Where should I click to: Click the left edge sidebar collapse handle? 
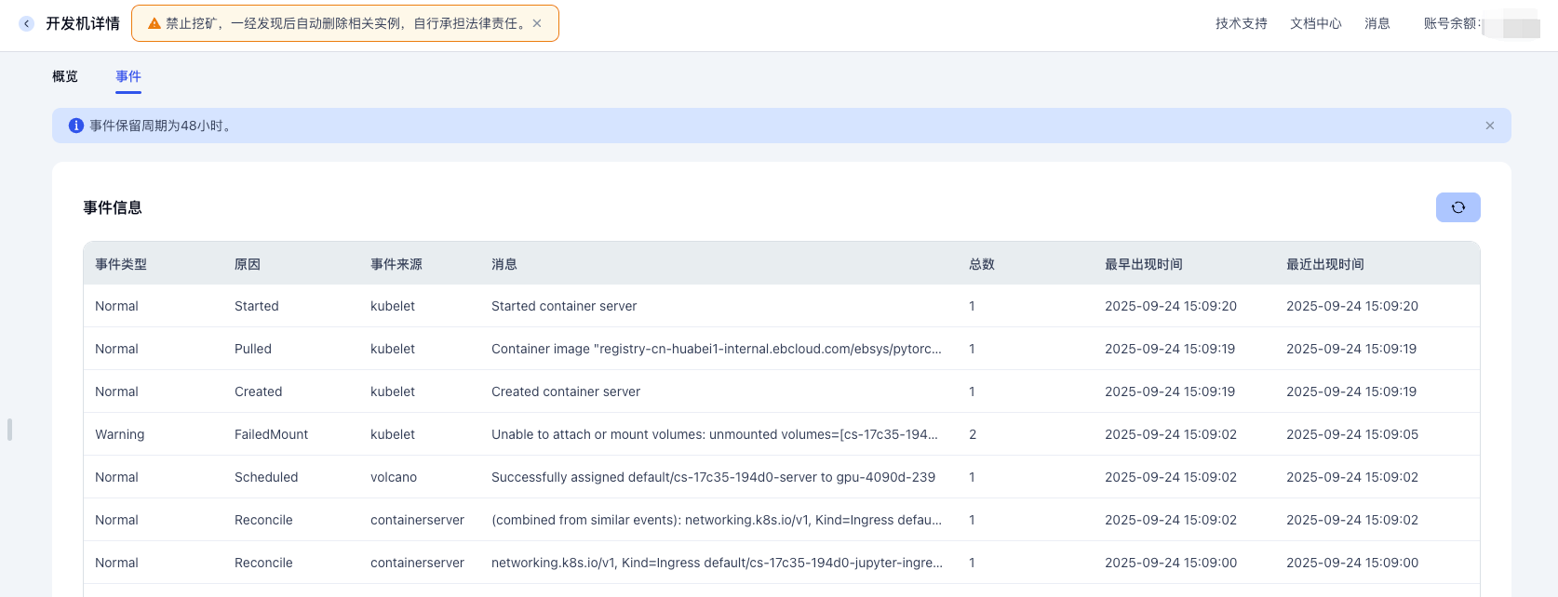coord(9,429)
